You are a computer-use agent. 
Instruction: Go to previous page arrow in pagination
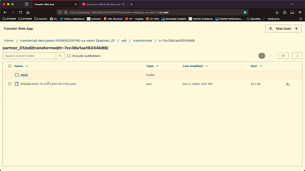(253, 56)
